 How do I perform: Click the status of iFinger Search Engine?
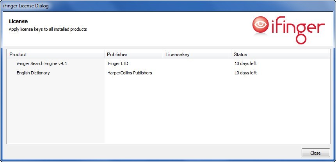(x=245, y=63)
